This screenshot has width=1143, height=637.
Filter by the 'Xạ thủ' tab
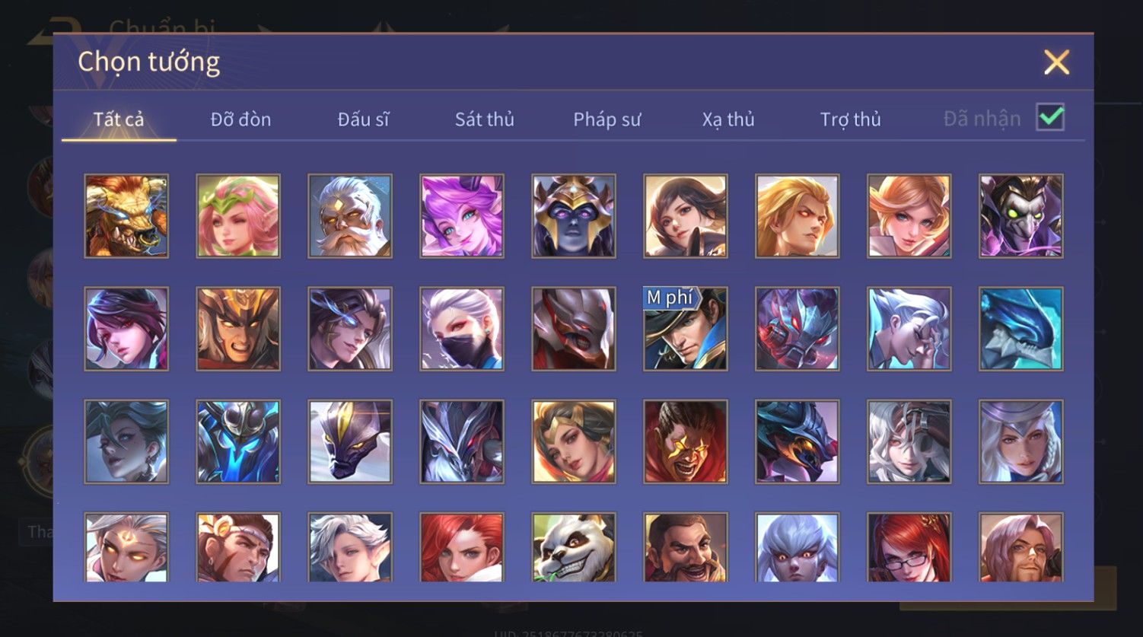click(x=728, y=119)
